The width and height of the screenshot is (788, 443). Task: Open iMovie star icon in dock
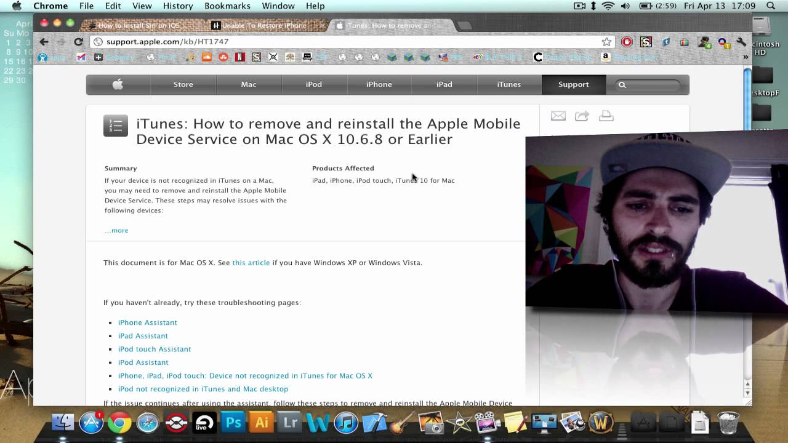[459, 423]
